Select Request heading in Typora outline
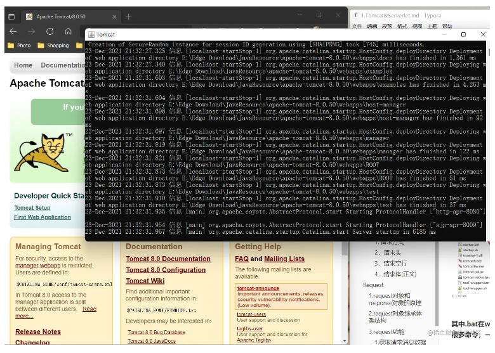Screen dimensions: 495x353 tap(373, 285)
